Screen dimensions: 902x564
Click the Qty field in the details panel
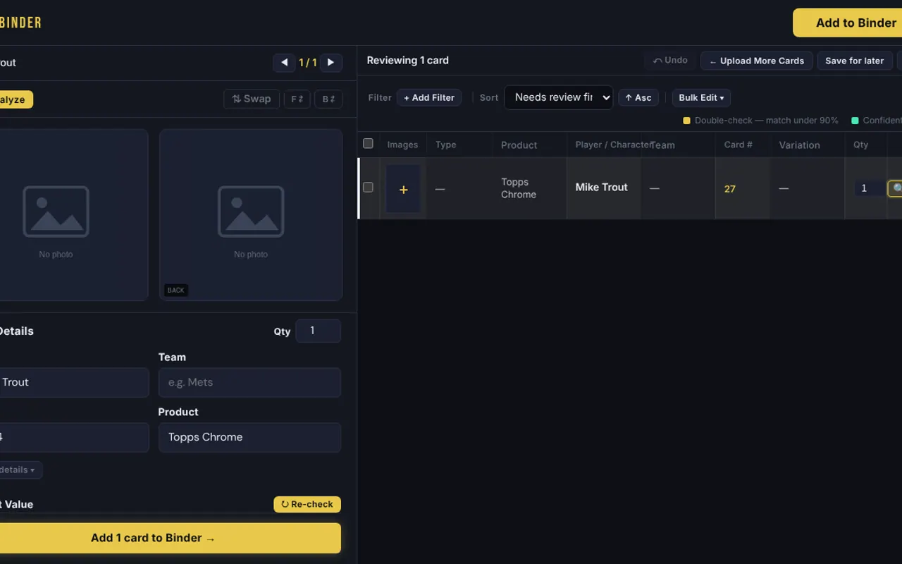tap(319, 331)
